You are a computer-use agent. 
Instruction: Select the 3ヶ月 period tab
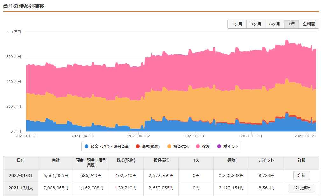tap(255, 24)
